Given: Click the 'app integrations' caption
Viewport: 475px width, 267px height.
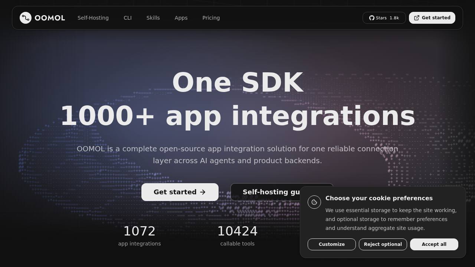Looking at the screenshot, I should 140,244.
